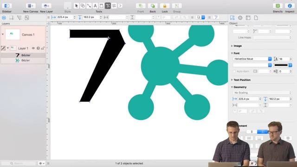Click the Layer 1 edit pencil icon
The width and height of the screenshot is (297, 167).
(3, 48)
